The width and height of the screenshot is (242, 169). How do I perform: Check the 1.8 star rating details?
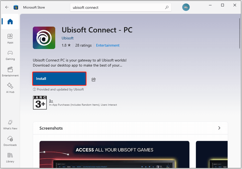tap(66, 45)
